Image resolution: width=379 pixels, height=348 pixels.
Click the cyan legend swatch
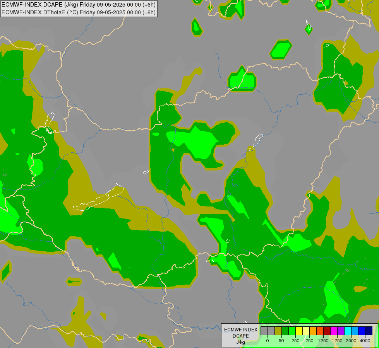(348, 331)
